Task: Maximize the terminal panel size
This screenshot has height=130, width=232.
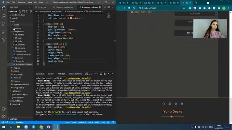Action: 109,74
